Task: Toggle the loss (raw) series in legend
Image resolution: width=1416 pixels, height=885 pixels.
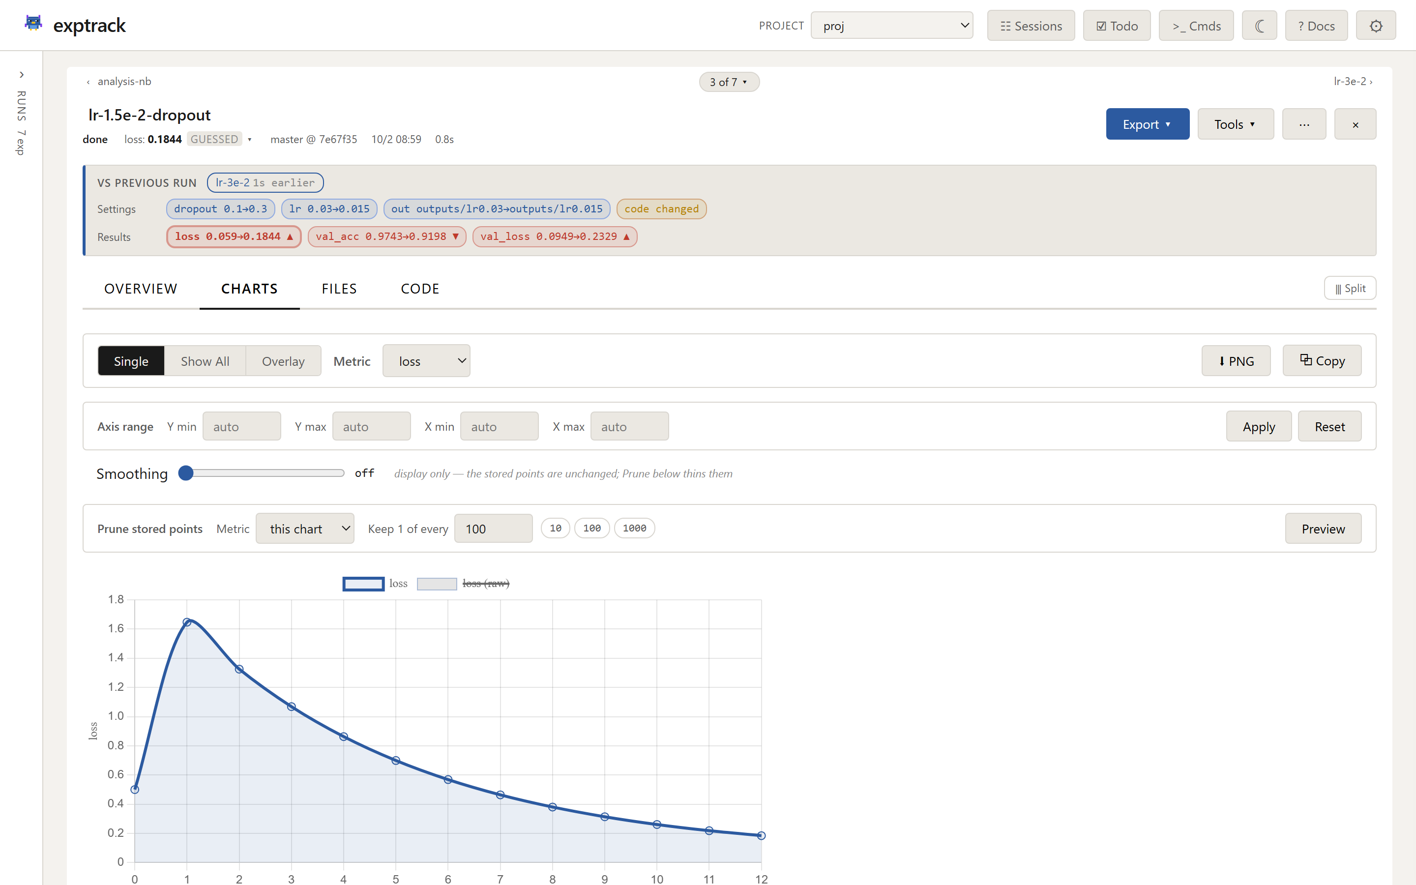Action: 463,584
